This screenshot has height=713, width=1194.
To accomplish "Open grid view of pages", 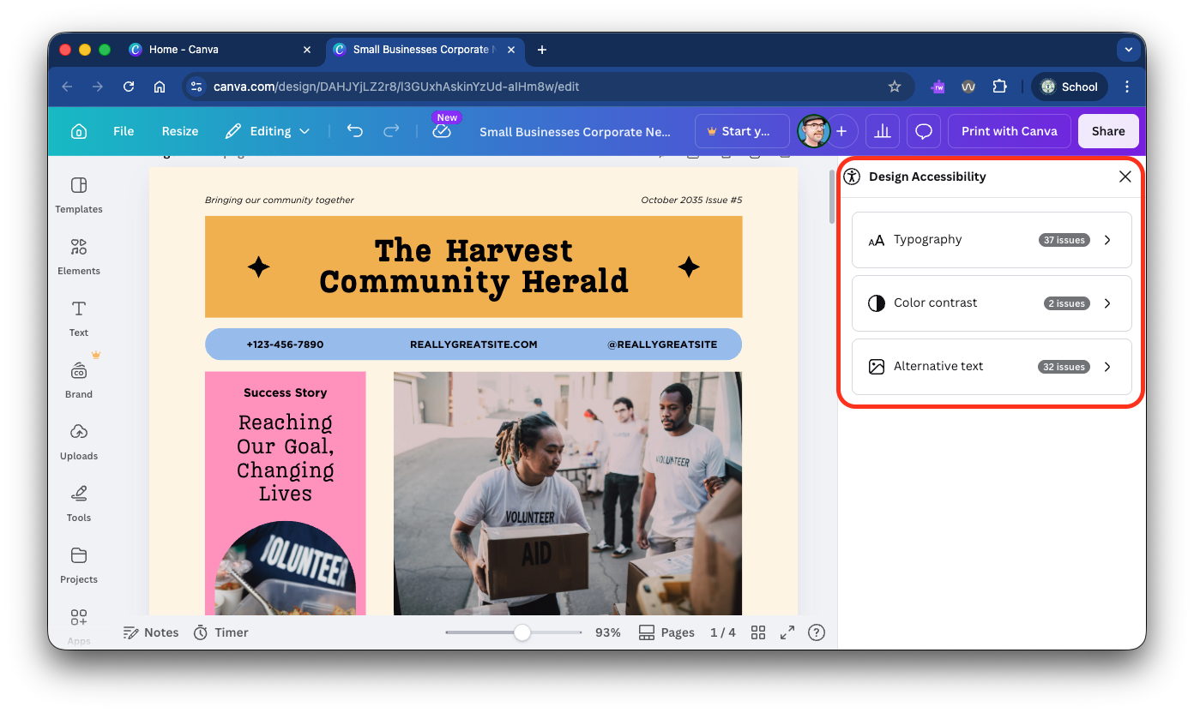I will click(758, 632).
